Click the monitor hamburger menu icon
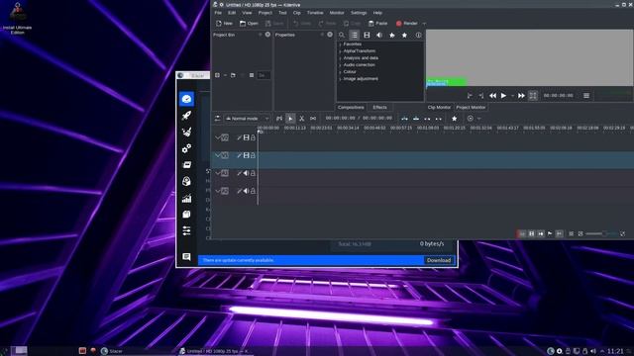Image resolution: width=634 pixels, height=356 pixels. pos(586,96)
